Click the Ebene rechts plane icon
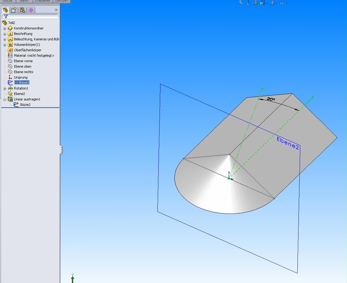347x283 pixels. (10, 72)
